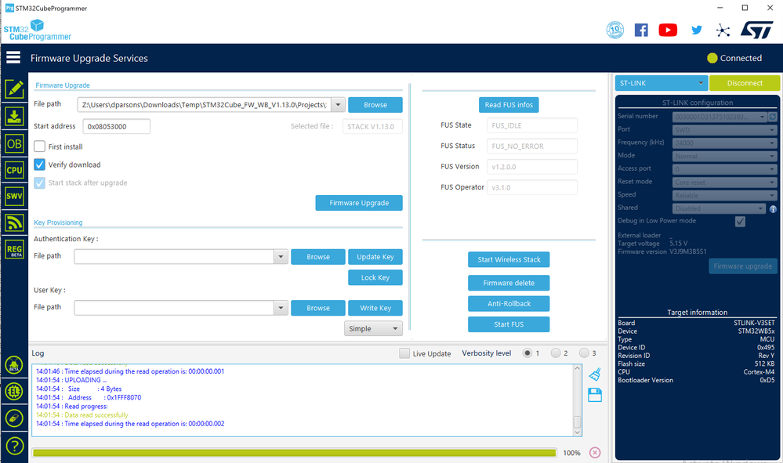Enable the First install checkbox
This screenshot has width=783, height=463.
(x=39, y=146)
